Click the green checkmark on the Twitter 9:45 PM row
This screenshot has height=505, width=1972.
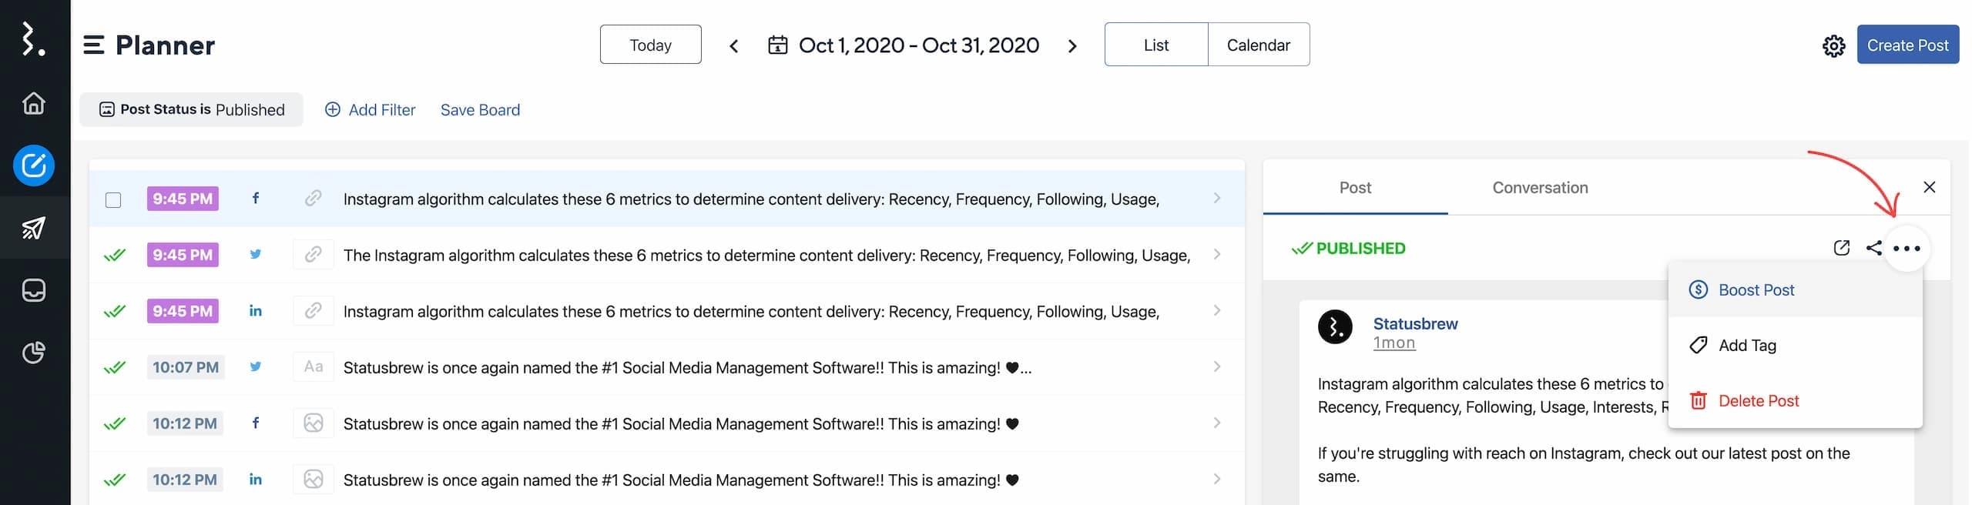point(114,255)
